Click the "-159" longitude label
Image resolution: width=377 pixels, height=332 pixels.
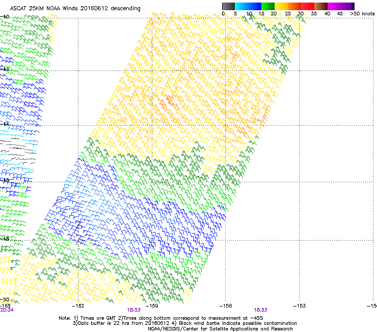[152, 306]
